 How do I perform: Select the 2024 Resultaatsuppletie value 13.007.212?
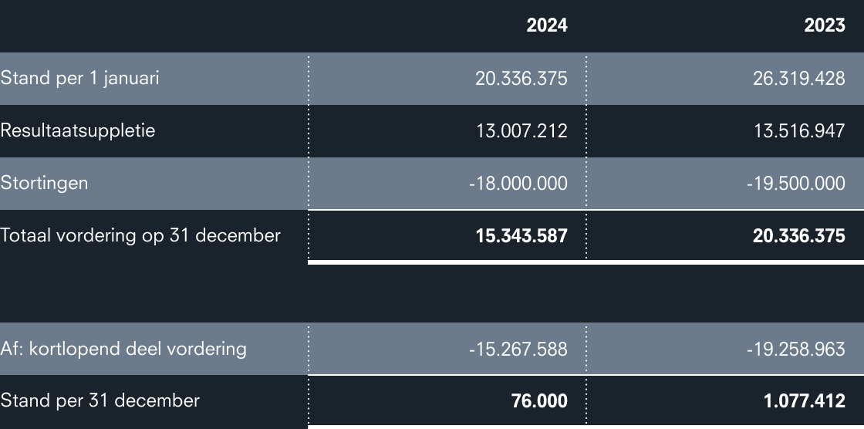(521, 131)
